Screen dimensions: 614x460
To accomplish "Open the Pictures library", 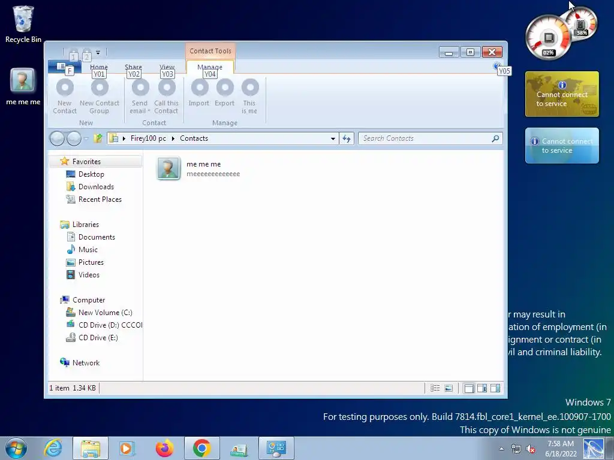I will tap(91, 262).
